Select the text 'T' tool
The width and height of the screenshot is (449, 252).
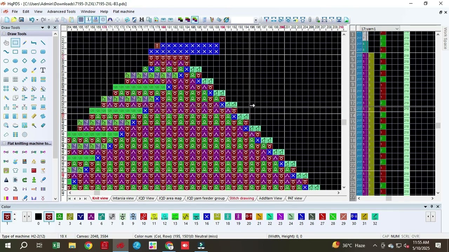[x=43, y=70]
